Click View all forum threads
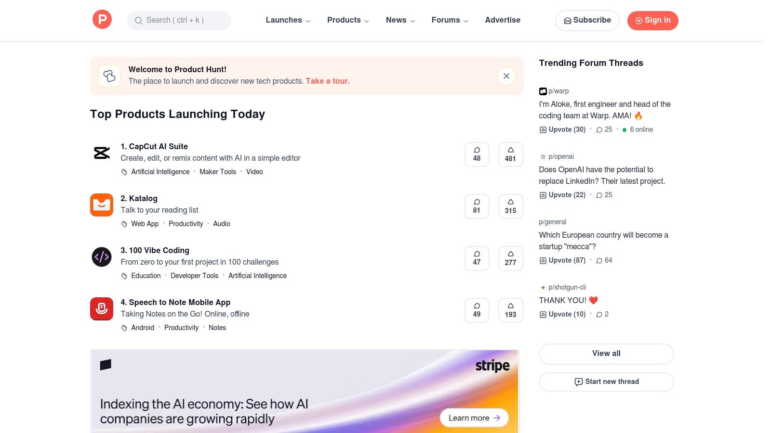The image size is (771, 433). click(x=606, y=354)
